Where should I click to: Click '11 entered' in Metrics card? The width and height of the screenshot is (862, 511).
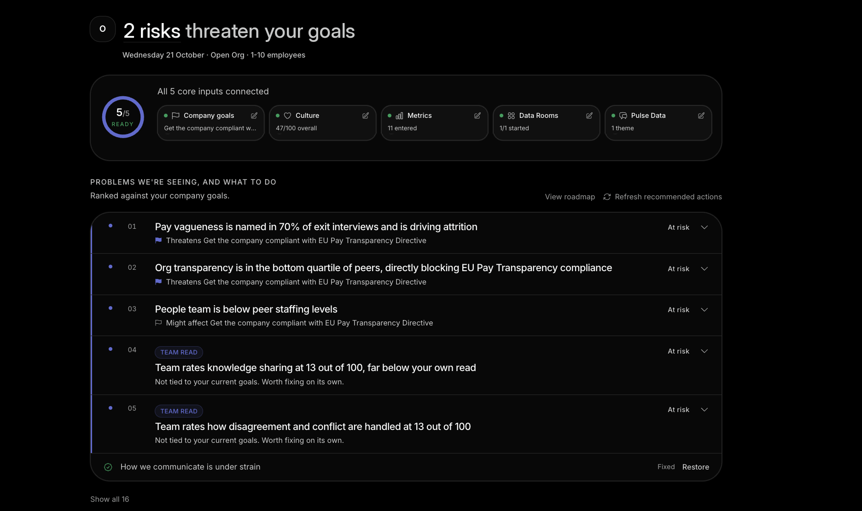tap(402, 128)
